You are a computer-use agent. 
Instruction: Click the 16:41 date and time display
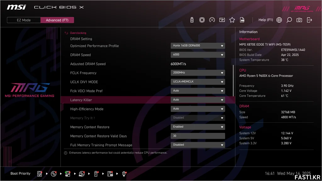coord(288,173)
